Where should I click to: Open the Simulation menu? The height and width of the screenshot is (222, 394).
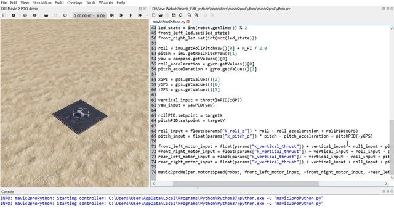[42, 2]
